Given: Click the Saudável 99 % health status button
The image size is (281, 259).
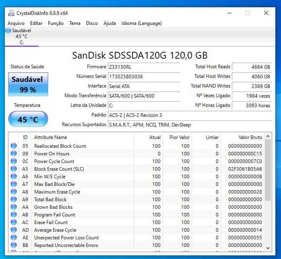Looking at the screenshot, I should tap(28, 85).
